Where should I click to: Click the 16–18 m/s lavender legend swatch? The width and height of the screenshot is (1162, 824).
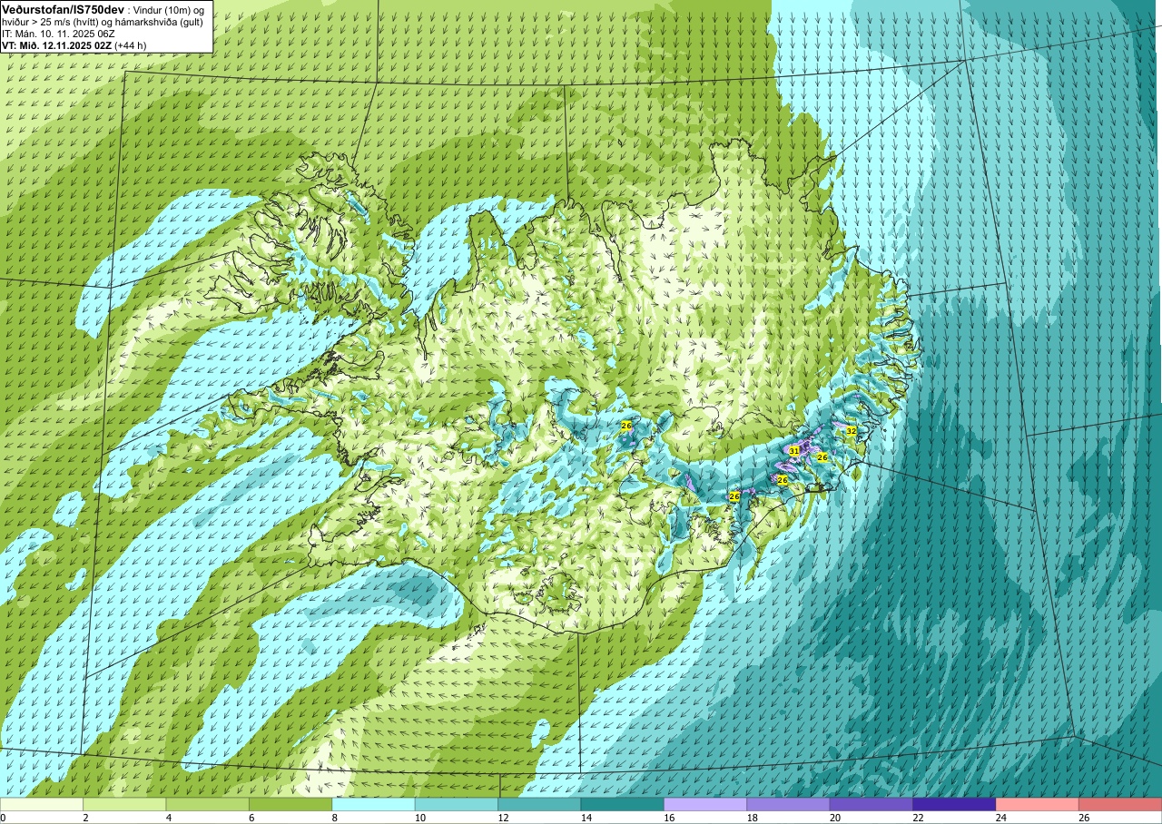(x=705, y=804)
